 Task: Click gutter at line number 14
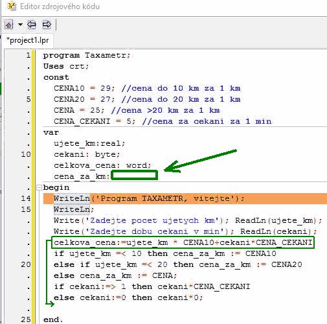click(x=26, y=198)
